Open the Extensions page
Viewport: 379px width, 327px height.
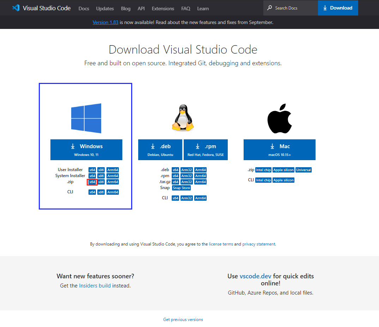(163, 8)
